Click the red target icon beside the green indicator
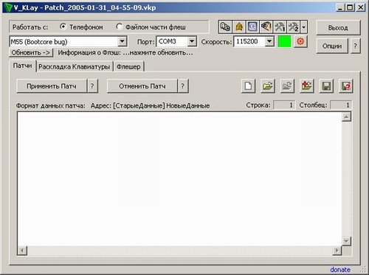 [x=300, y=41]
